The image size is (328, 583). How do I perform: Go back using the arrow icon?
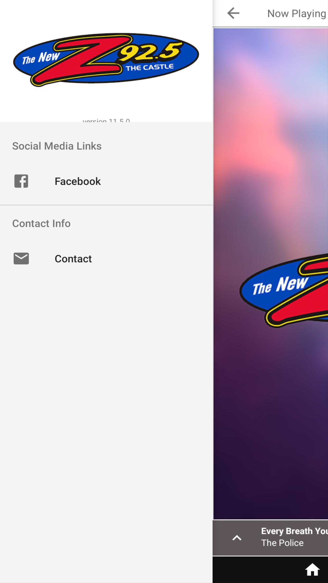click(233, 13)
